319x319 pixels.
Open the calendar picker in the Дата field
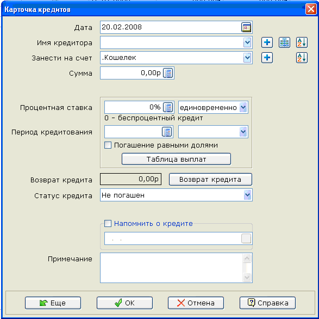tap(246, 27)
